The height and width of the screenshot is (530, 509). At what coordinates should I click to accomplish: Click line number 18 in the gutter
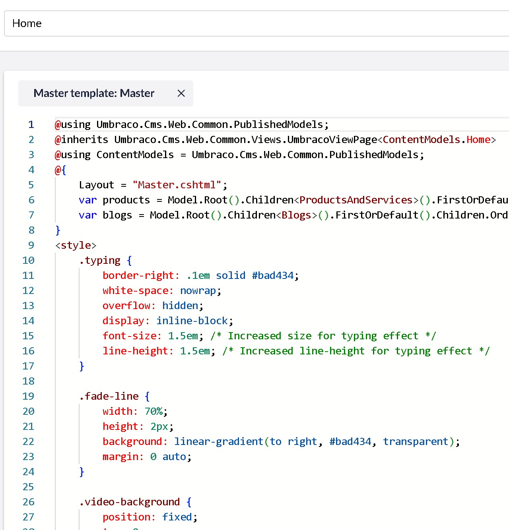28,381
